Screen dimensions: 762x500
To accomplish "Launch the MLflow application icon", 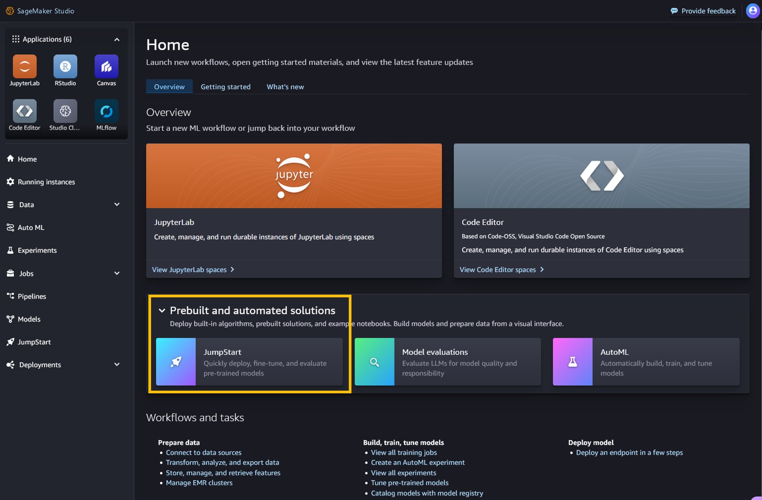I will [x=106, y=111].
